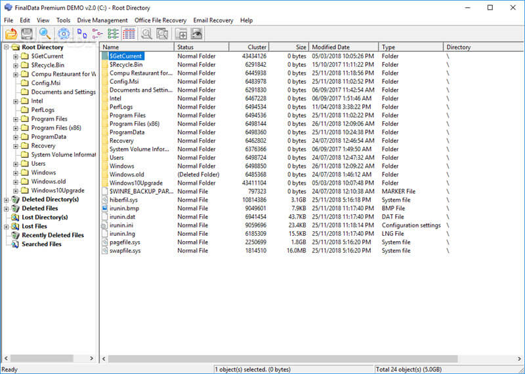Click the preview eye toolbar icon

196,34
